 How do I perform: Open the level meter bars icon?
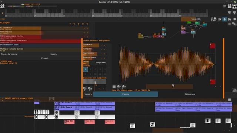coord(211,19)
